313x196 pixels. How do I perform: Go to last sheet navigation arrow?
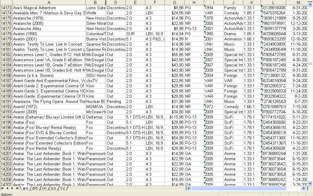pos(17,188)
